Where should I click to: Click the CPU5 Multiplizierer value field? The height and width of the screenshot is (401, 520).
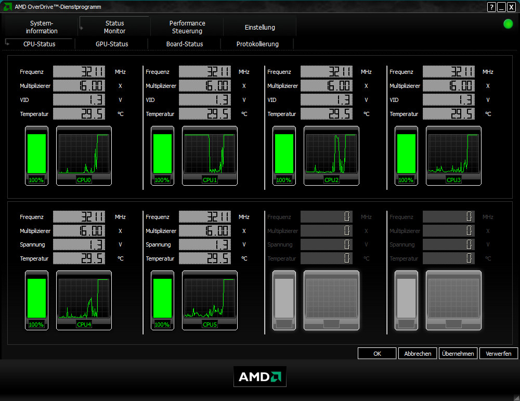click(x=204, y=230)
